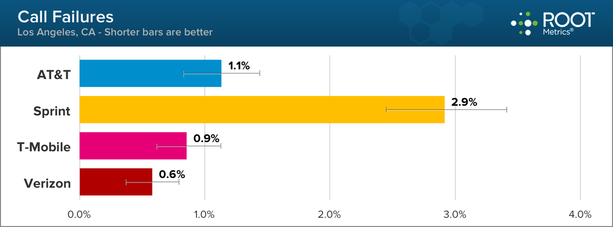Click the 1.0% axis tick label

[x=205, y=214]
